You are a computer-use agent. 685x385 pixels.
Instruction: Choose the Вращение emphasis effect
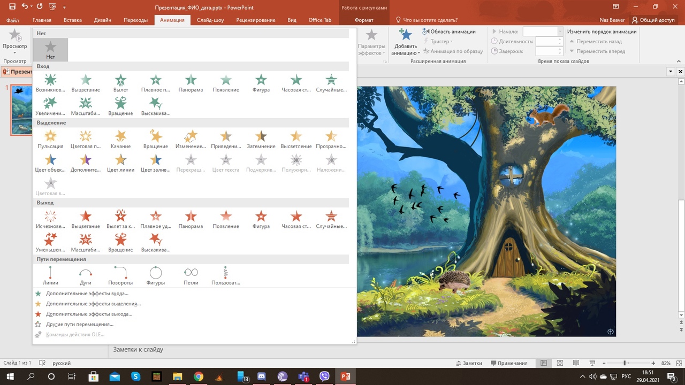point(156,140)
